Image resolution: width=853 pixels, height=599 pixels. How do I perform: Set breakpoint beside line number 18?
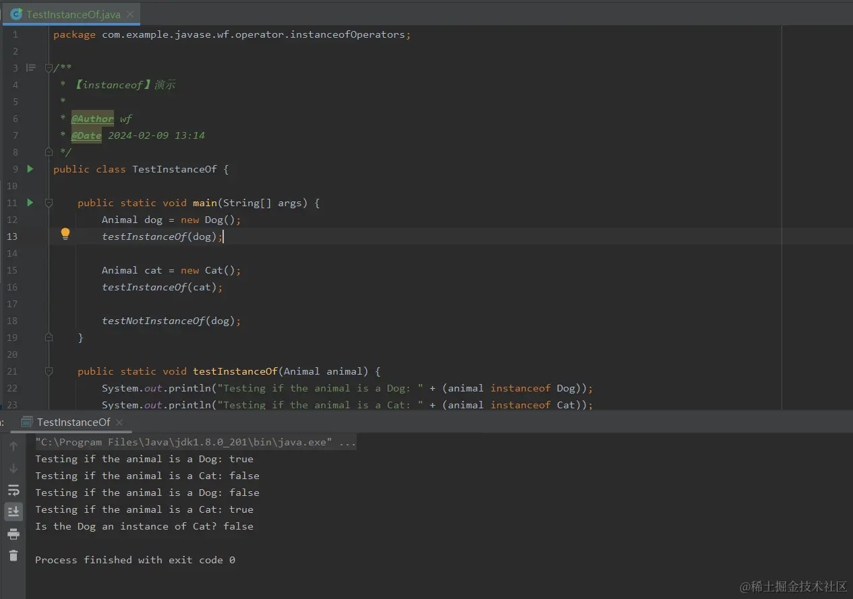click(x=30, y=321)
